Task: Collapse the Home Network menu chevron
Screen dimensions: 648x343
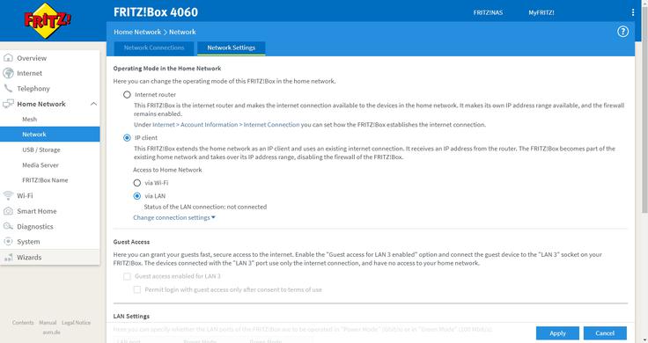Action: (93, 104)
